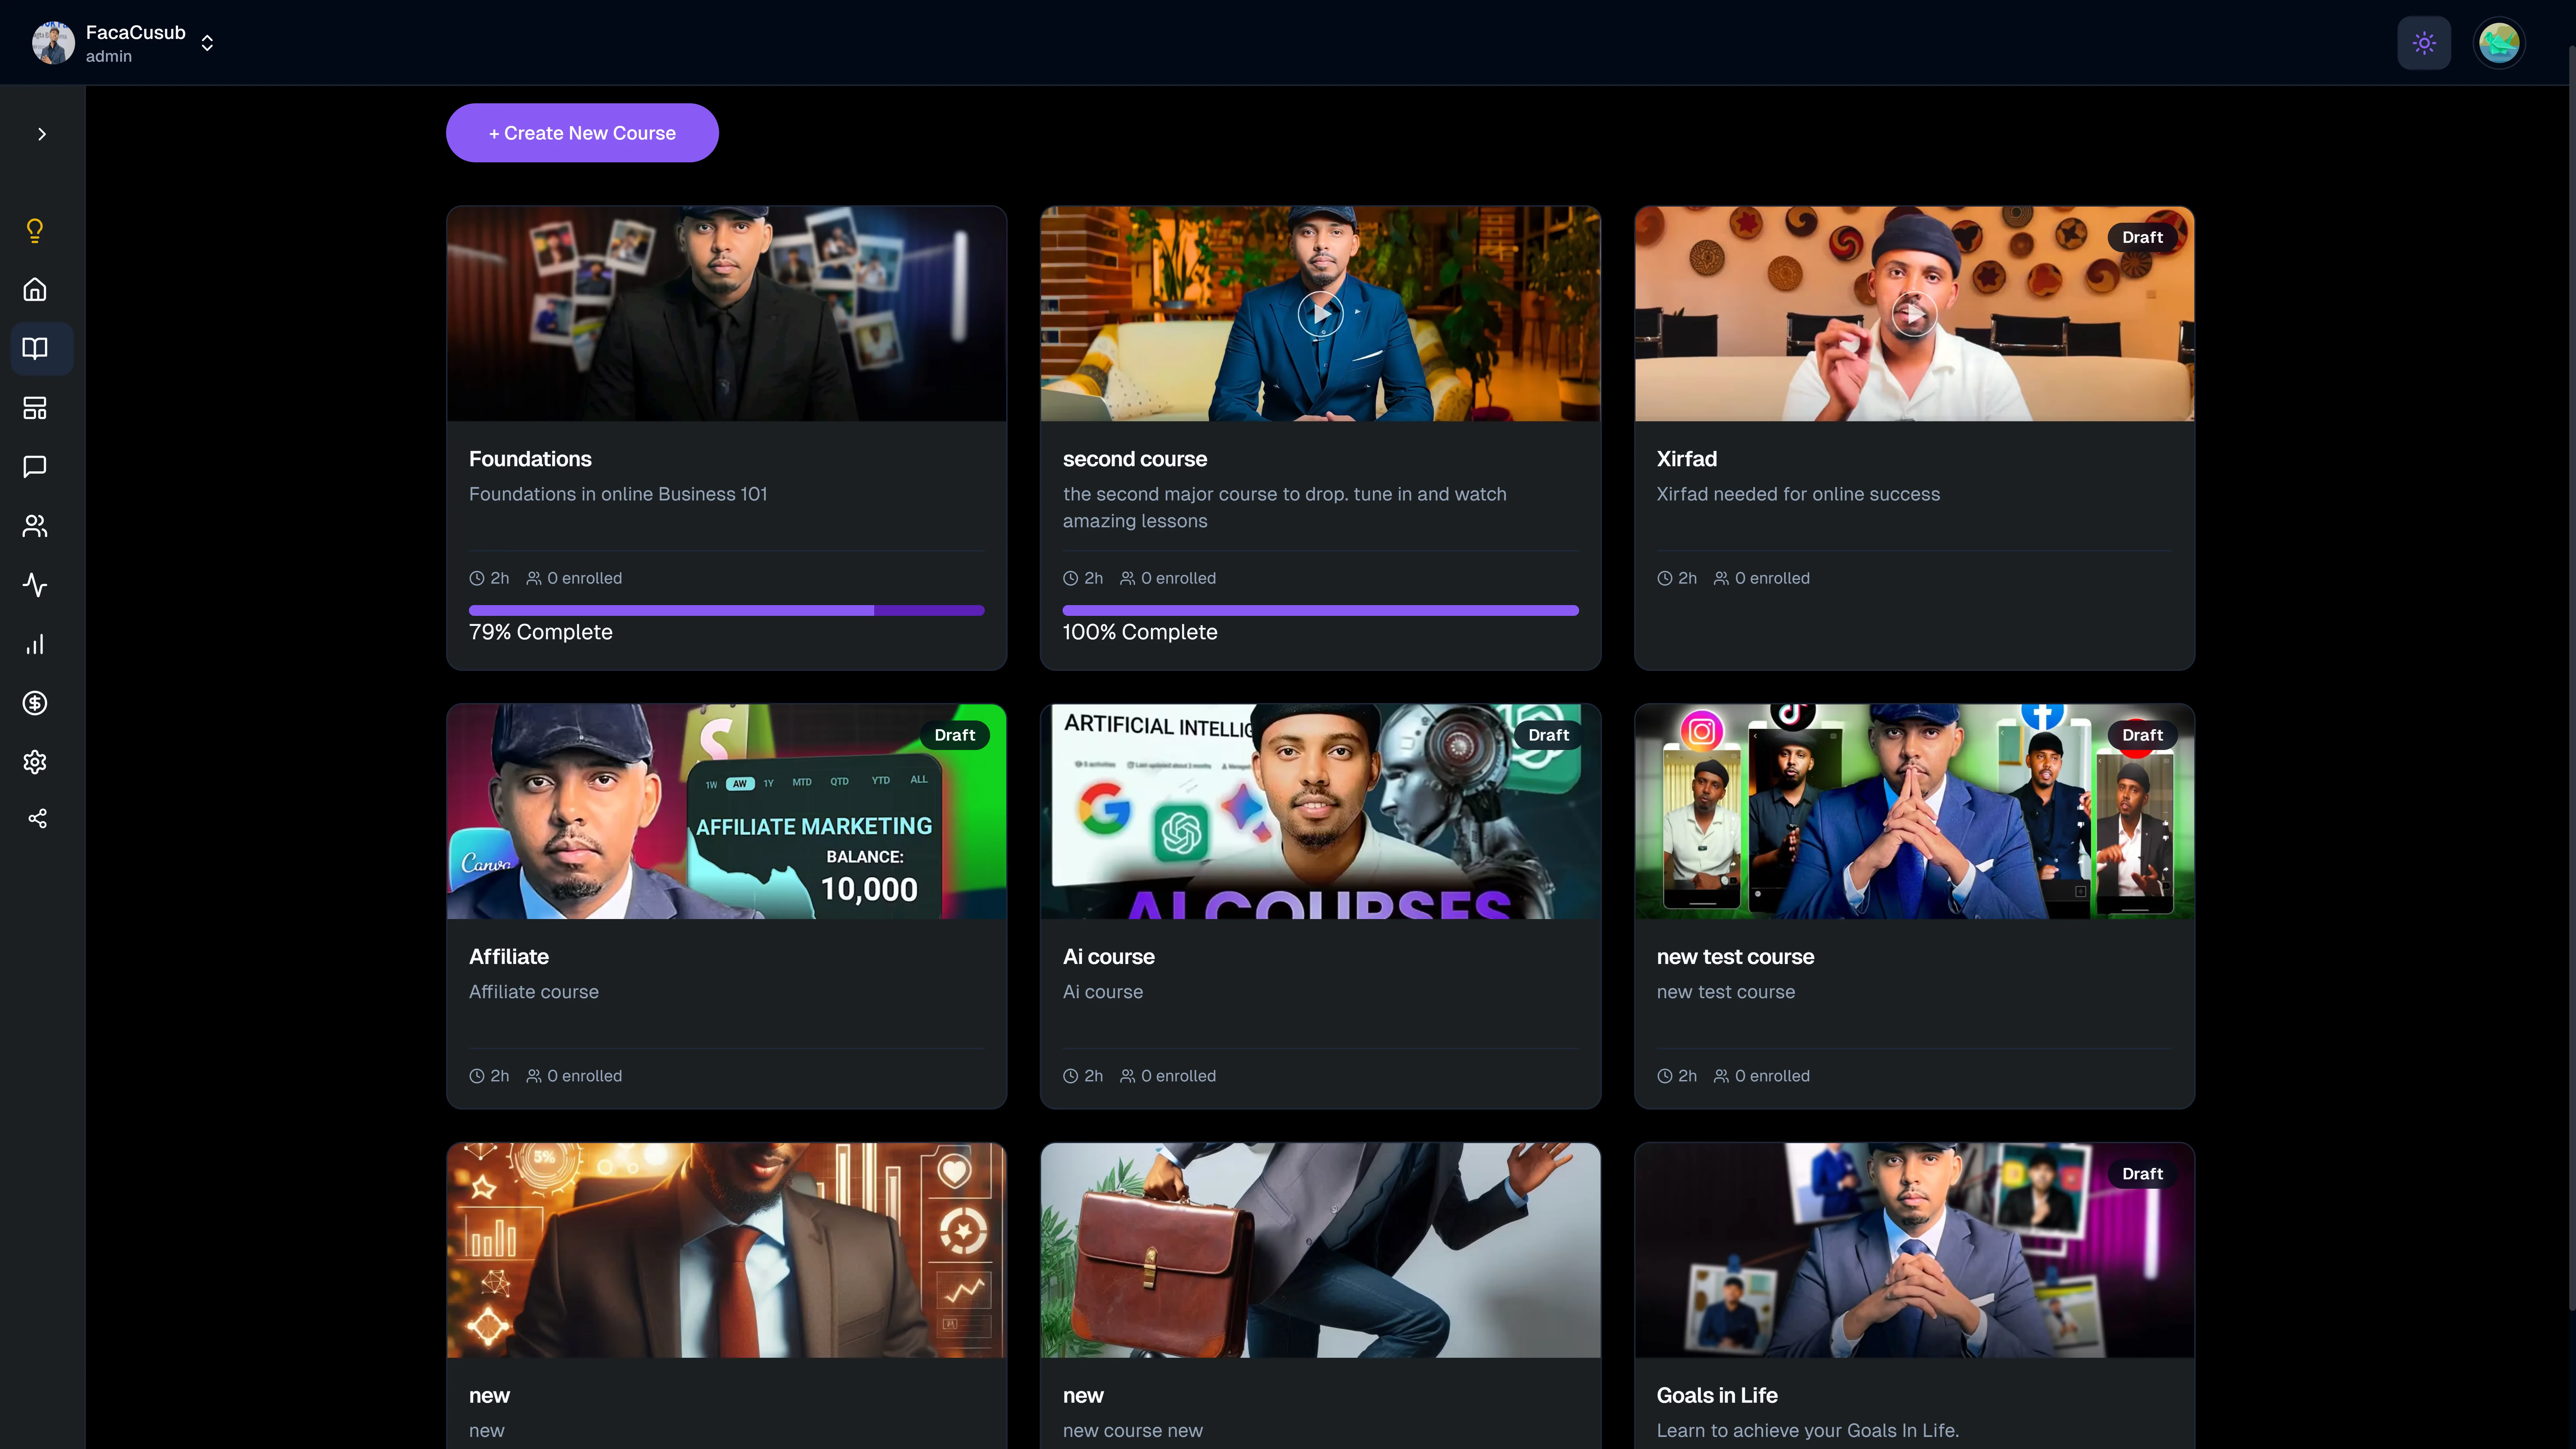Open the Affiliate course title

point(509,957)
